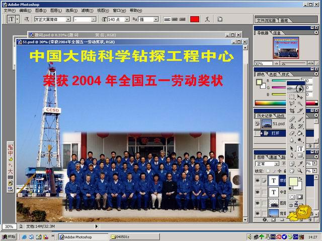322x241 pixels.
Task: Select the Type tool in floating toolbox
Action: click(300, 149)
